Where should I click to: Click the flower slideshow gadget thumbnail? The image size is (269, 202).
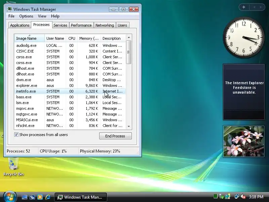243,141
